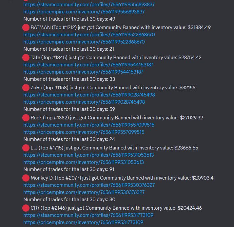Open CR7's Pricempire inventory link

(x=83, y=222)
